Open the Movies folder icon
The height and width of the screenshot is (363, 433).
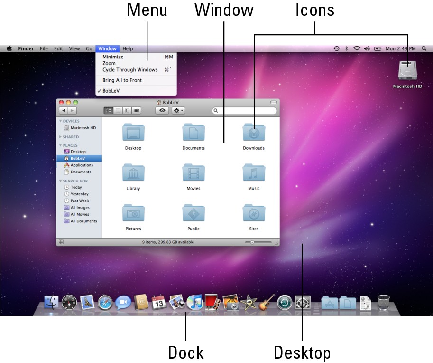(x=193, y=174)
